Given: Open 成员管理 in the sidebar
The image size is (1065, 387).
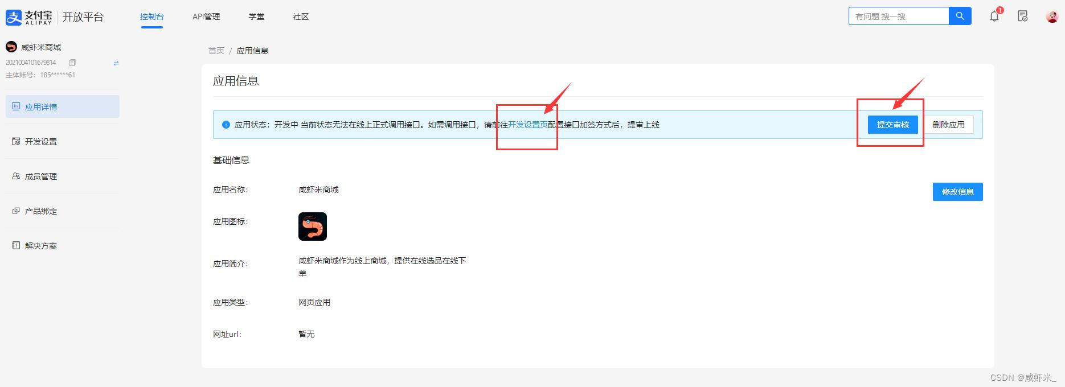Looking at the screenshot, I should coord(63,176).
